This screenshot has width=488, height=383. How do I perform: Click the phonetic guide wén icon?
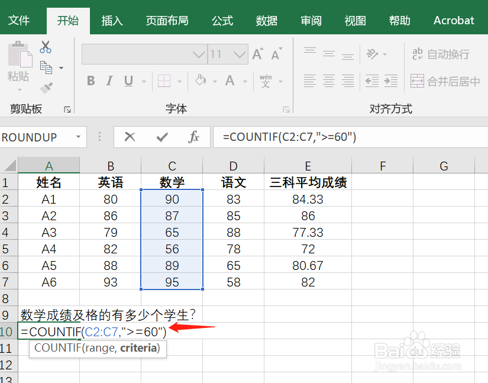tap(266, 81)
